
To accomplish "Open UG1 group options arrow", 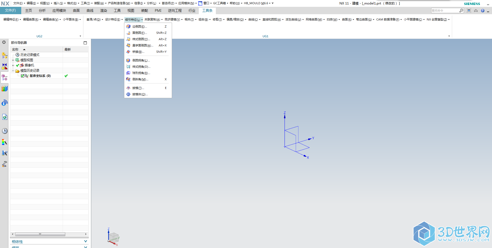I will (x=449, y=36).
